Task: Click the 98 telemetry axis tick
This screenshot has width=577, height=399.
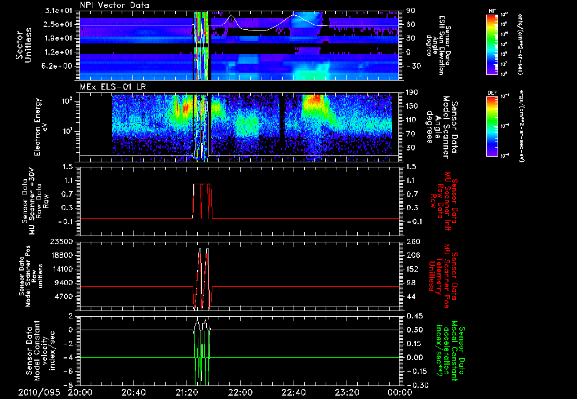Action: point(411,283)
